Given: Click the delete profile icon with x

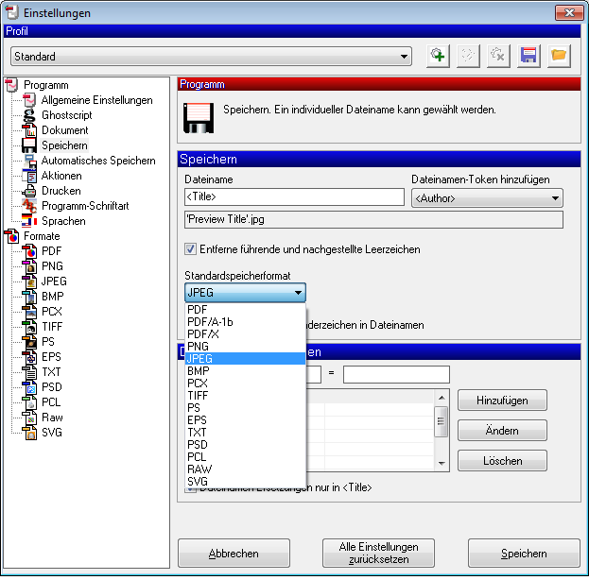Looking at the screenshot, I should (498, 56).
